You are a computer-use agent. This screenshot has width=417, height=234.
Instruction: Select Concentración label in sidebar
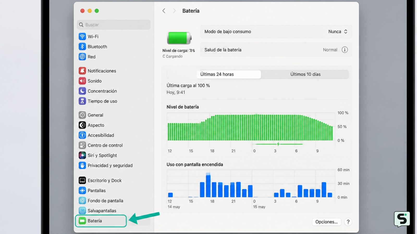pyautogui.click(x=102, y=91)
